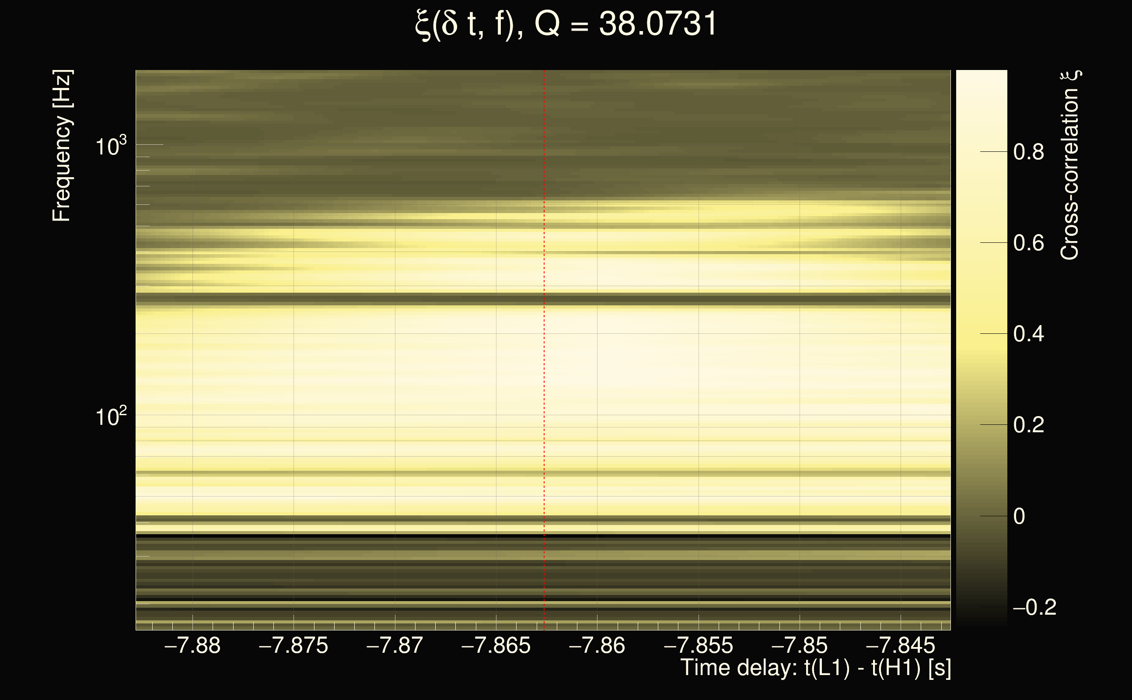Click the plot title Q = 38.0731
The height and width of the screenshot is (700, 1132).
click(x=566, y=24)
